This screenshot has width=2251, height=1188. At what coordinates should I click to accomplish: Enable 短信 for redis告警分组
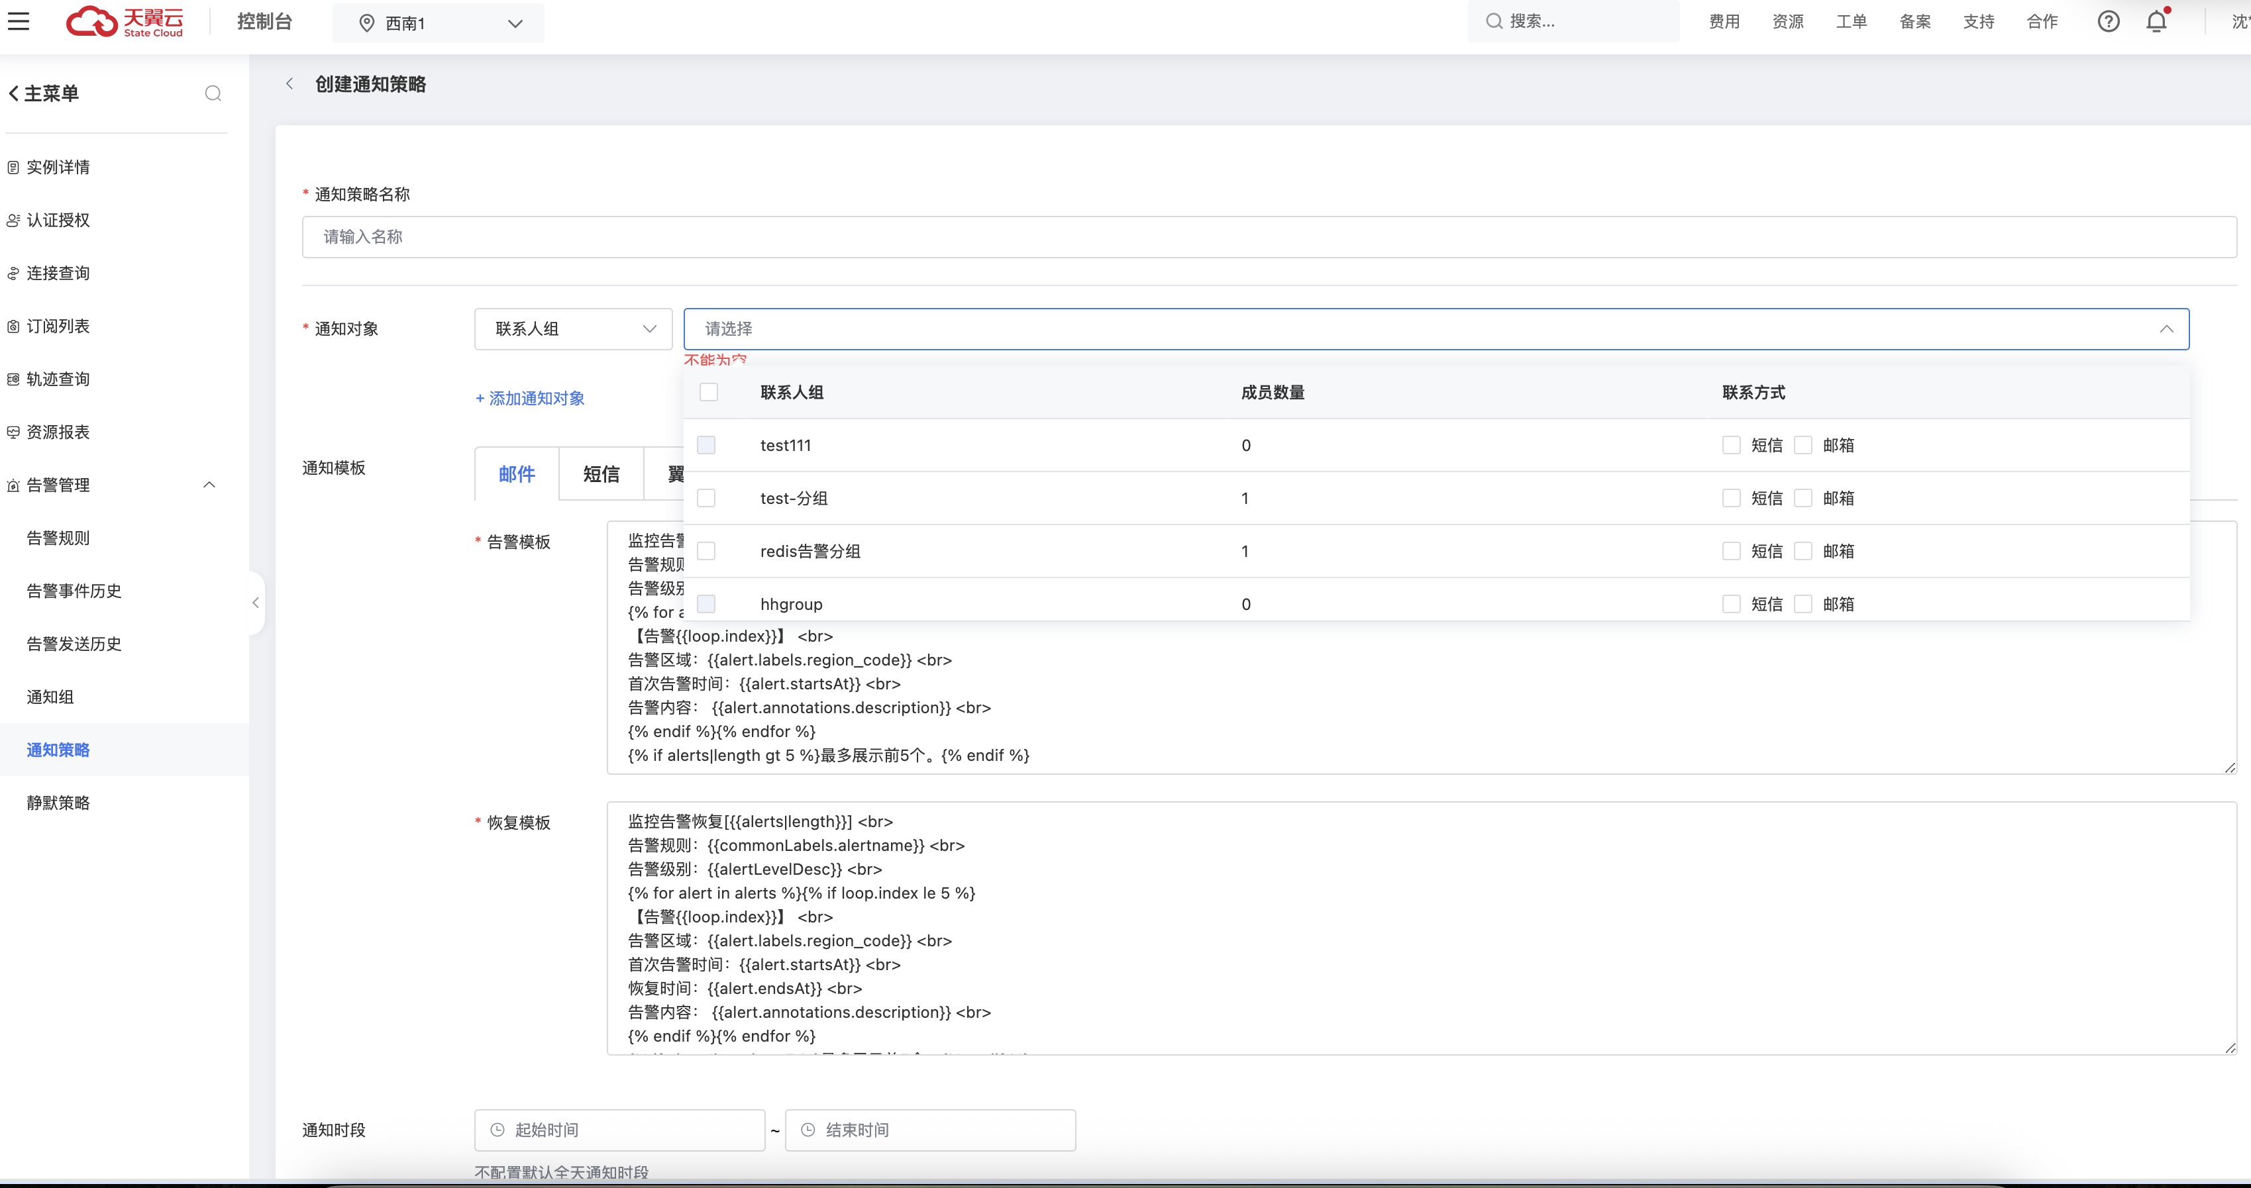point(1730,551)
